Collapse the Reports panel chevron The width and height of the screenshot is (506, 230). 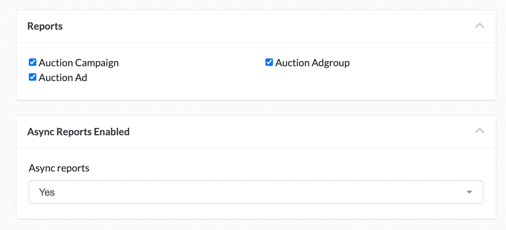coord(479,26)
